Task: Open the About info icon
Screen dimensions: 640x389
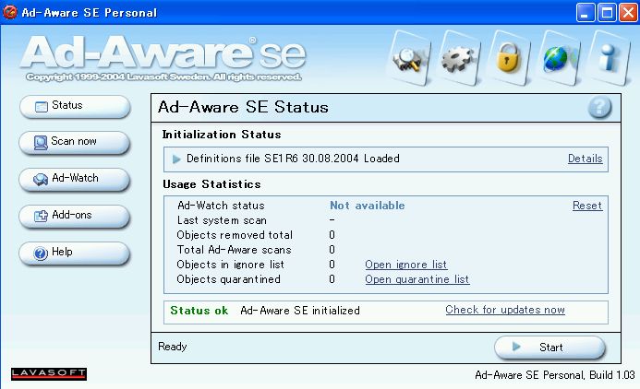Action: pos(609,58)
